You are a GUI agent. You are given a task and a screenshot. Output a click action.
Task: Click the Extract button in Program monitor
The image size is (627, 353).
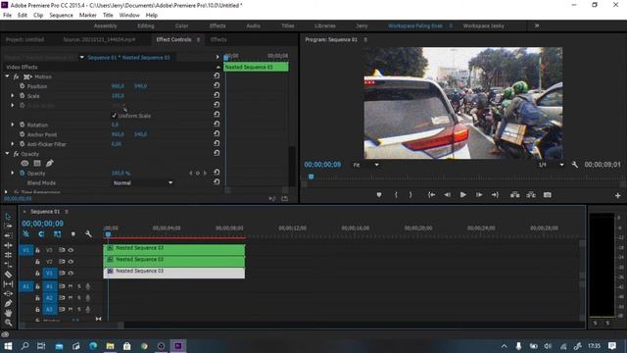click(531, 195)
